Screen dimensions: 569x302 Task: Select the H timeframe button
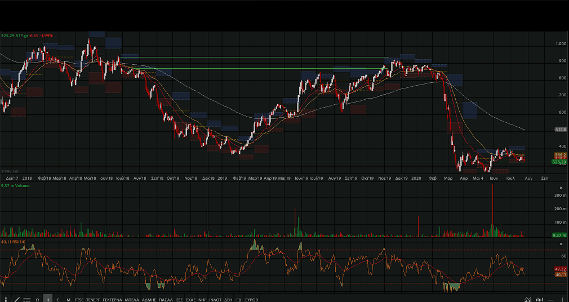pos(48,300)
